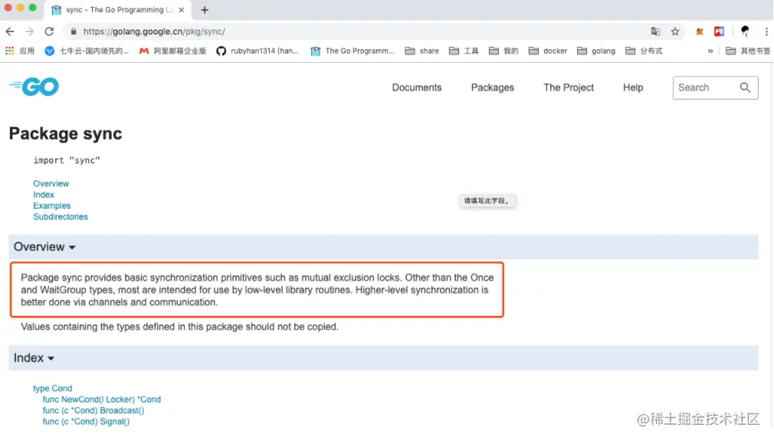
Task: Open the share bookmarks folder
Action: pos(421,51)
